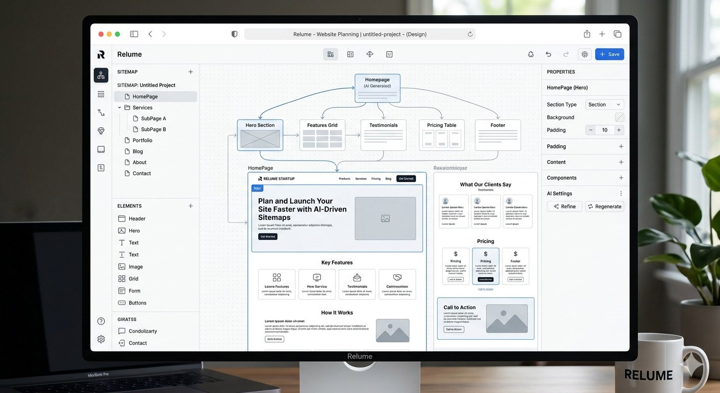Screen dimensions: 720x393
Task: Collapse the Services folder arrow
Action: 120,107
